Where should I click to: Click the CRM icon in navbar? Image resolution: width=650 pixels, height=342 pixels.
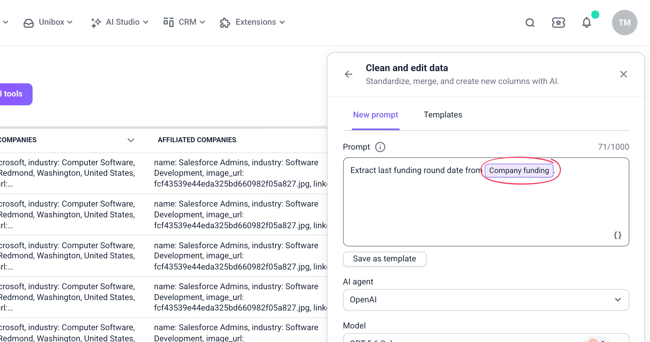click(169, 22)
